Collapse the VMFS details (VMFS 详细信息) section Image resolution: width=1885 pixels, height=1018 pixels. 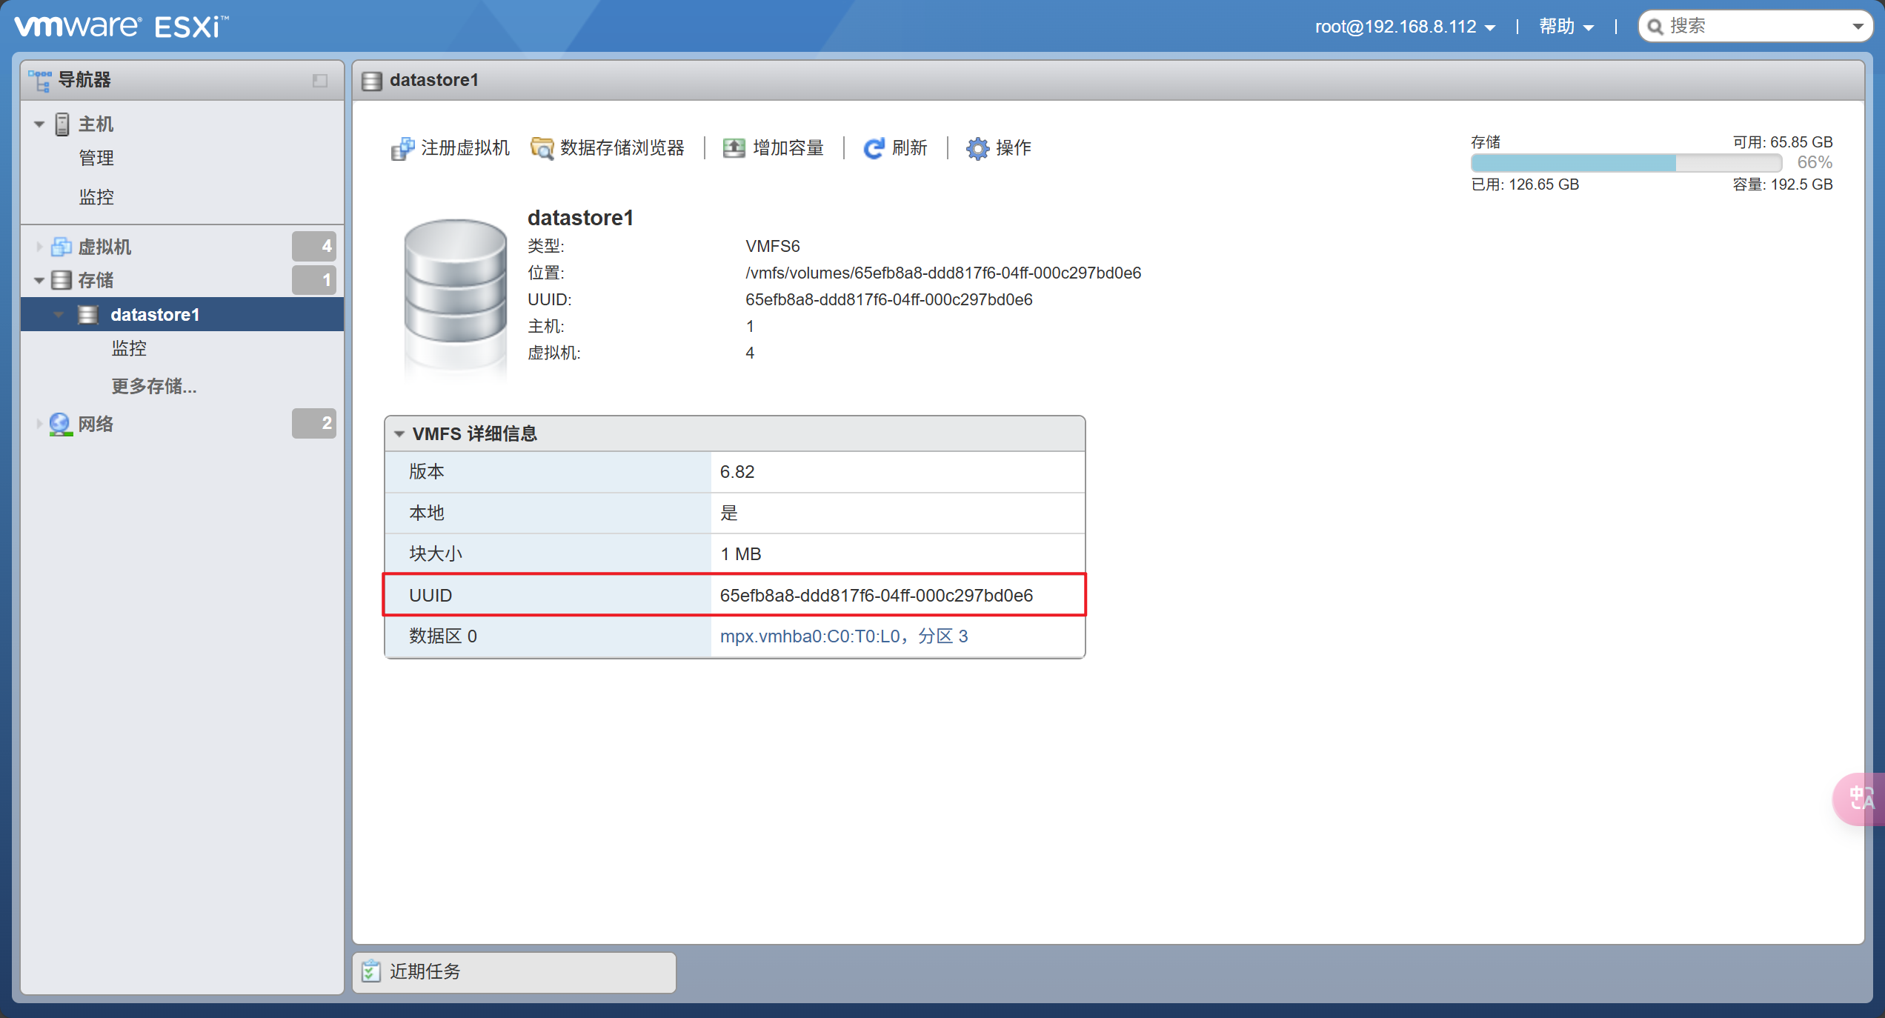point(399,433)
